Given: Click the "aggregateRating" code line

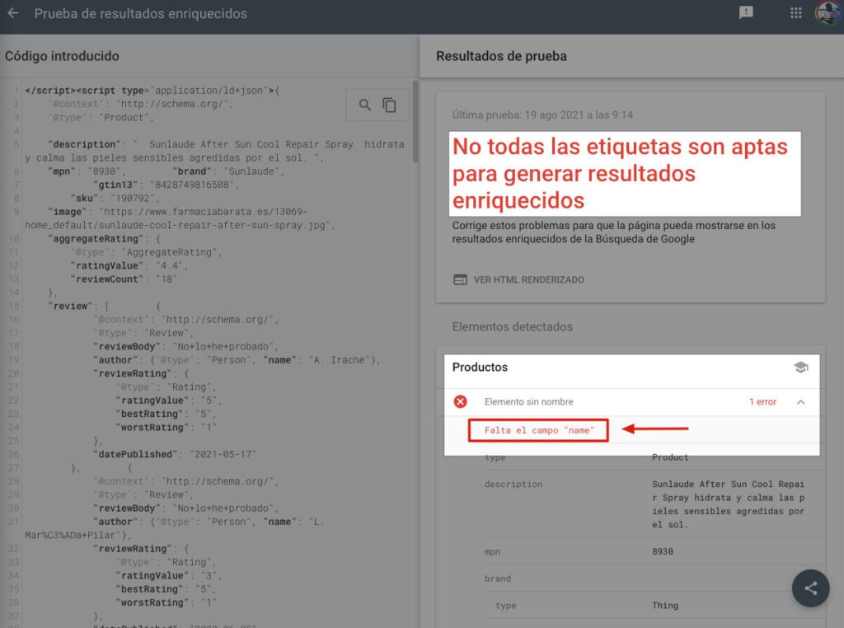Looking at the screenshot, I should coord(104,239).
